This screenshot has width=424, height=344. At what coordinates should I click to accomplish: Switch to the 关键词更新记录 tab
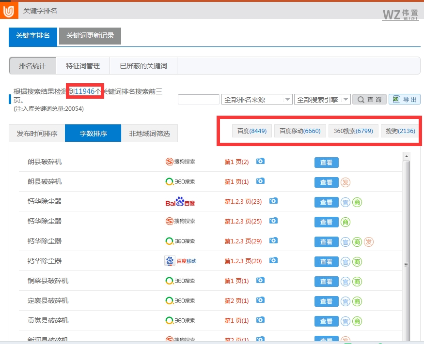click(90, 36)
